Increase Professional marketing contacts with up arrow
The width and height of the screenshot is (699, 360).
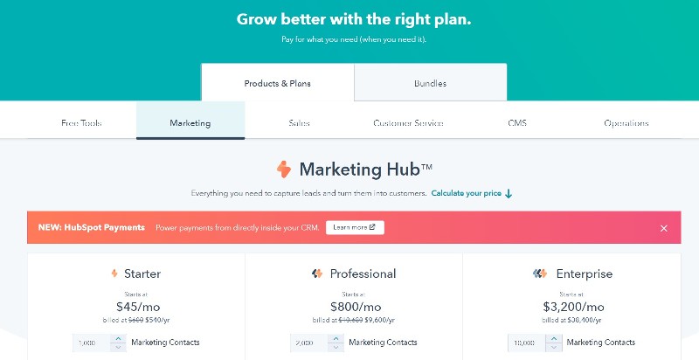(x=336, y=339)
